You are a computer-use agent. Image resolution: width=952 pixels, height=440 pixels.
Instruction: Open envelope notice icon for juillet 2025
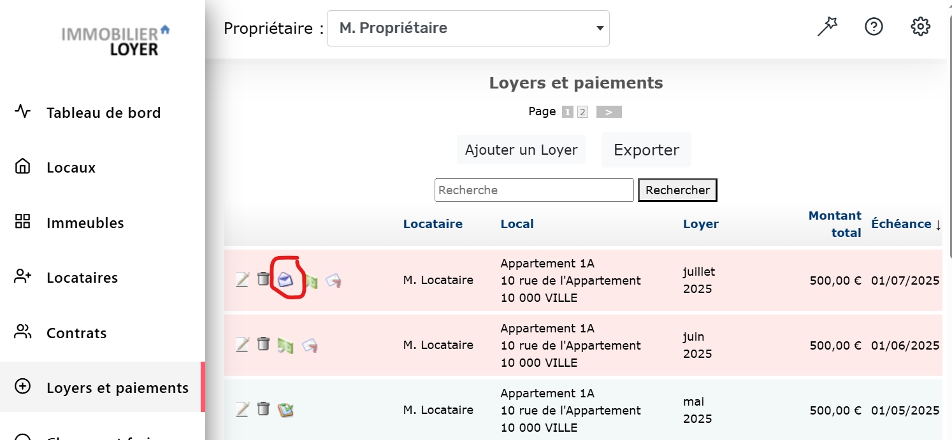click(285, 280)
